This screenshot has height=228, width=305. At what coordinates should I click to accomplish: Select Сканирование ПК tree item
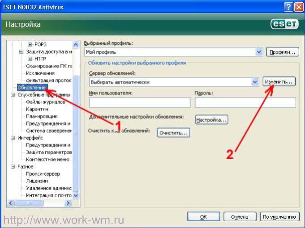pyautogui.click(x=49, y=66)
